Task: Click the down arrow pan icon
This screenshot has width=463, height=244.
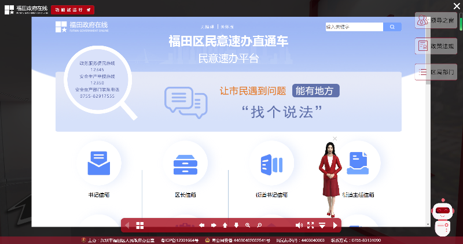Action: [236, 225]
